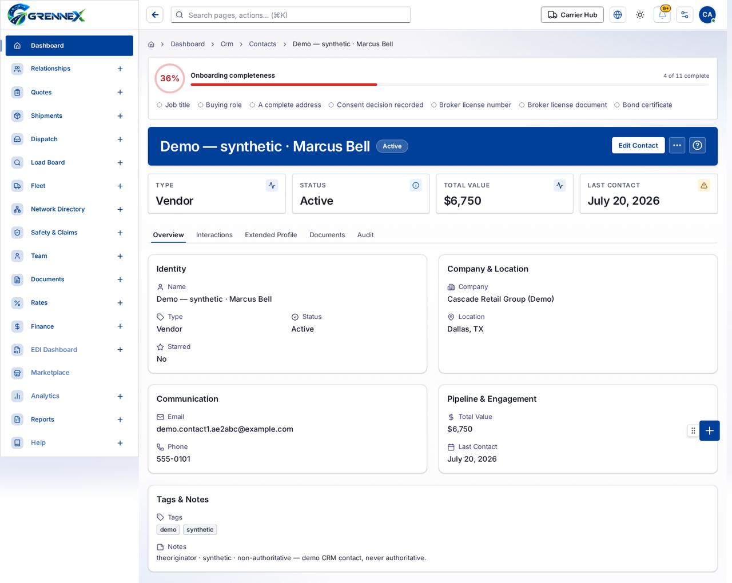Image resolution: width=732 pixels, height=583 pixels.
Task: Select the Dashboard sidebar item
Action: coord(69,46)
